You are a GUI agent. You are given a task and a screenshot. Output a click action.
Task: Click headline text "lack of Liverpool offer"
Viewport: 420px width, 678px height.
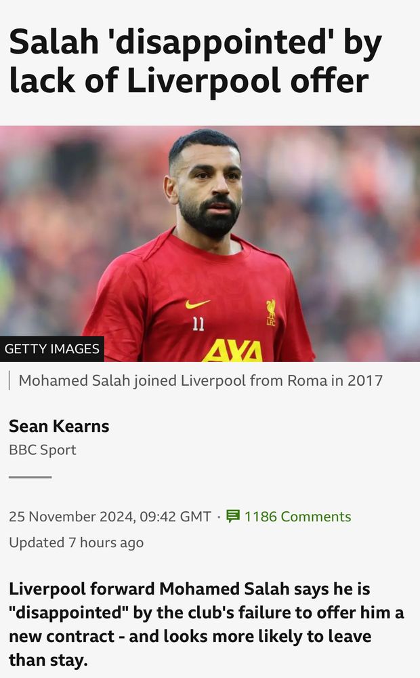(189, 81)
